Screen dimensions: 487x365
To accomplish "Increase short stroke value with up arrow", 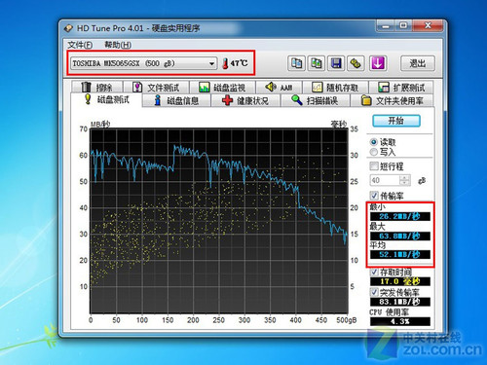I will [405, 177].
